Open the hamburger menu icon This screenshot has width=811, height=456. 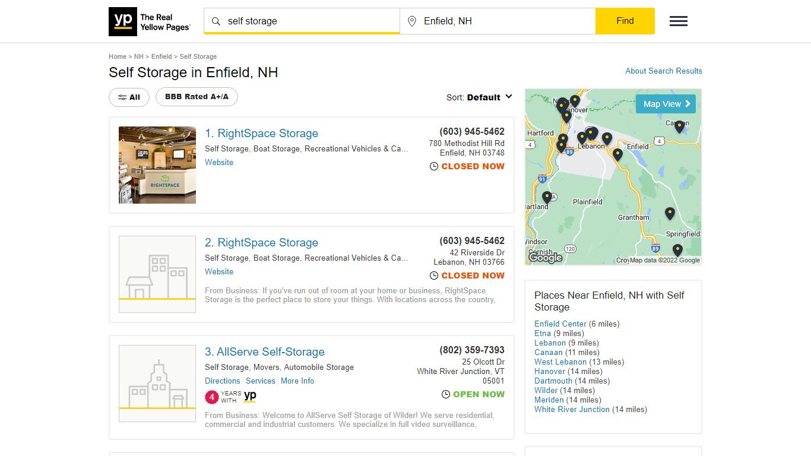679,21
